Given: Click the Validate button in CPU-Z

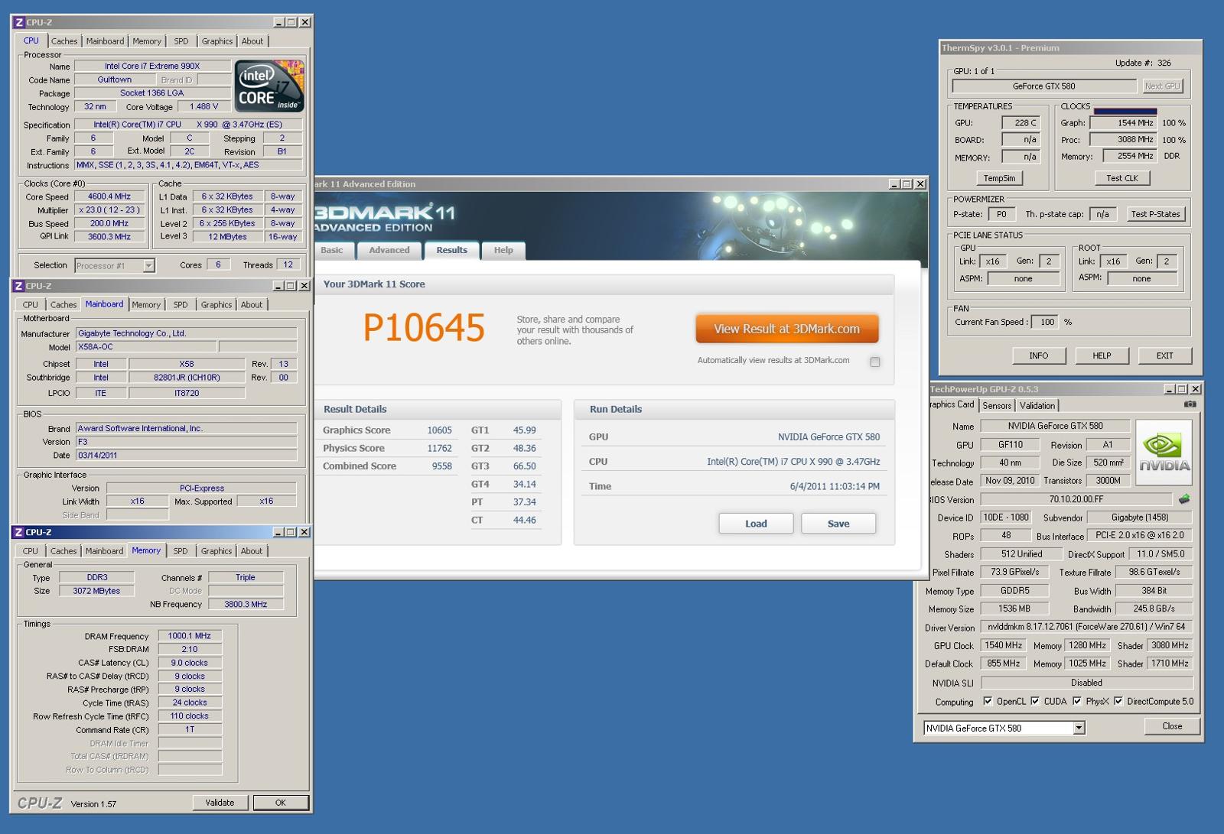Looking at the screenshot, I should [x=220, y=803].
